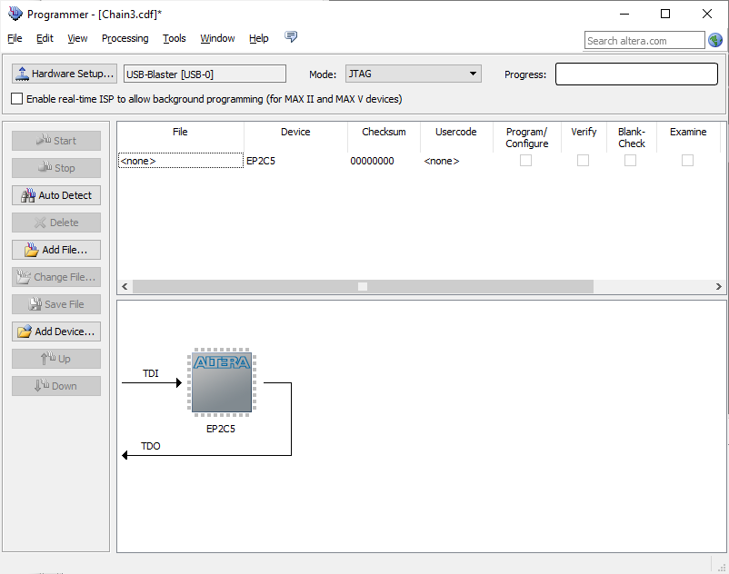Open the Edit menu
This screenshot has height=574, width=729.
45,38
